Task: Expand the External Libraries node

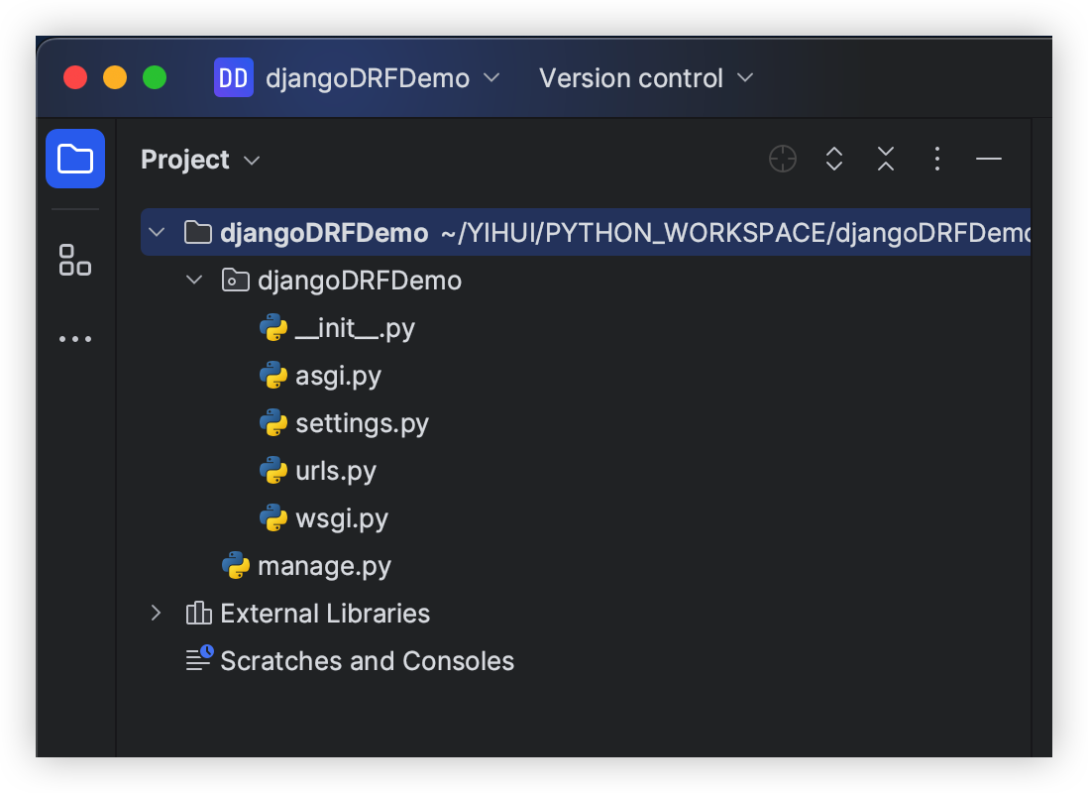Action: [156, 614]
